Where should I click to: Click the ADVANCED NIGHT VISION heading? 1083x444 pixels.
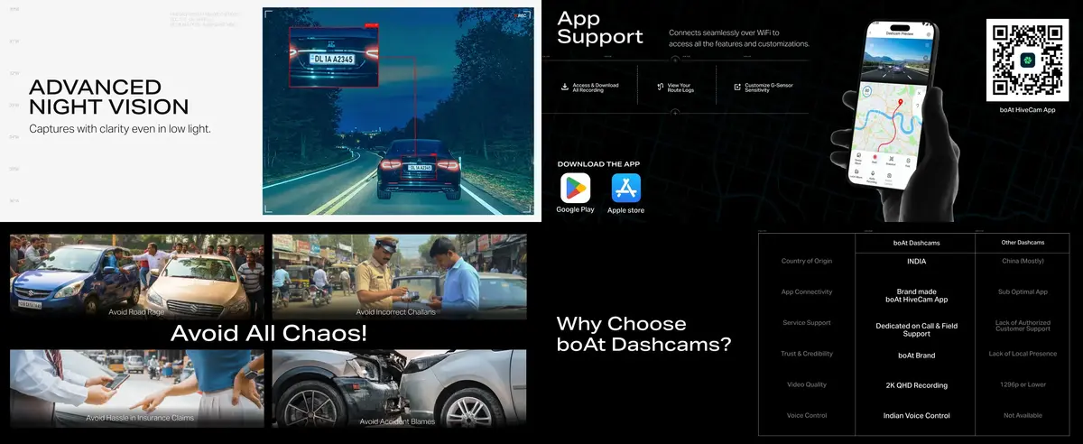[x=108, y=97]
